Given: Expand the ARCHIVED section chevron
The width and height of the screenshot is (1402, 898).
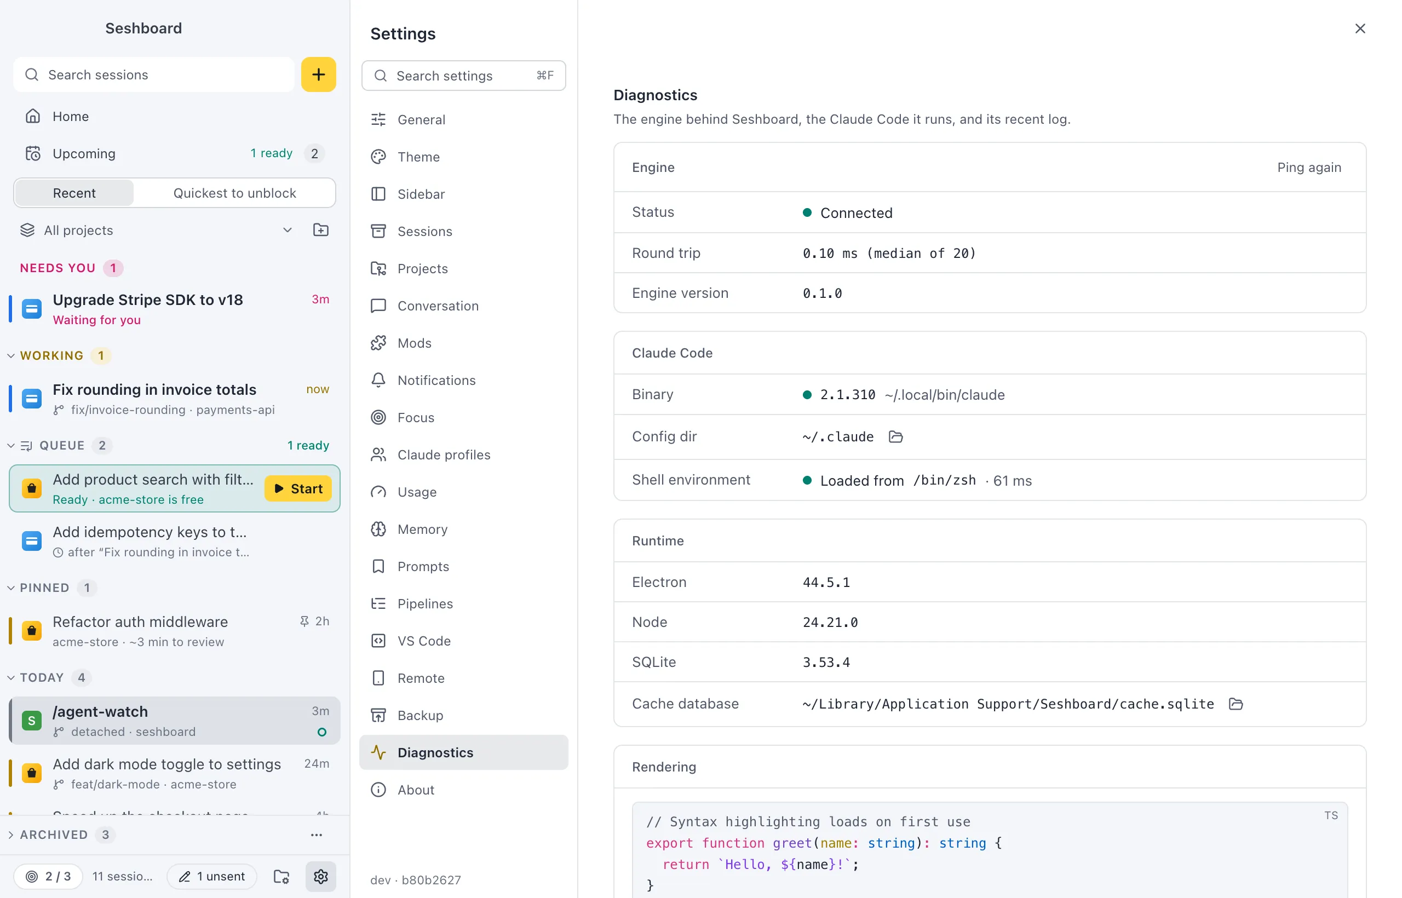Looking at the screenshot, I should pos(10,834).
